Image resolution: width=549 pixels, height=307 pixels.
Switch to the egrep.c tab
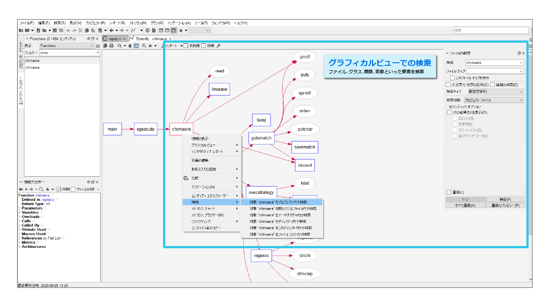(x=115, y=39)
